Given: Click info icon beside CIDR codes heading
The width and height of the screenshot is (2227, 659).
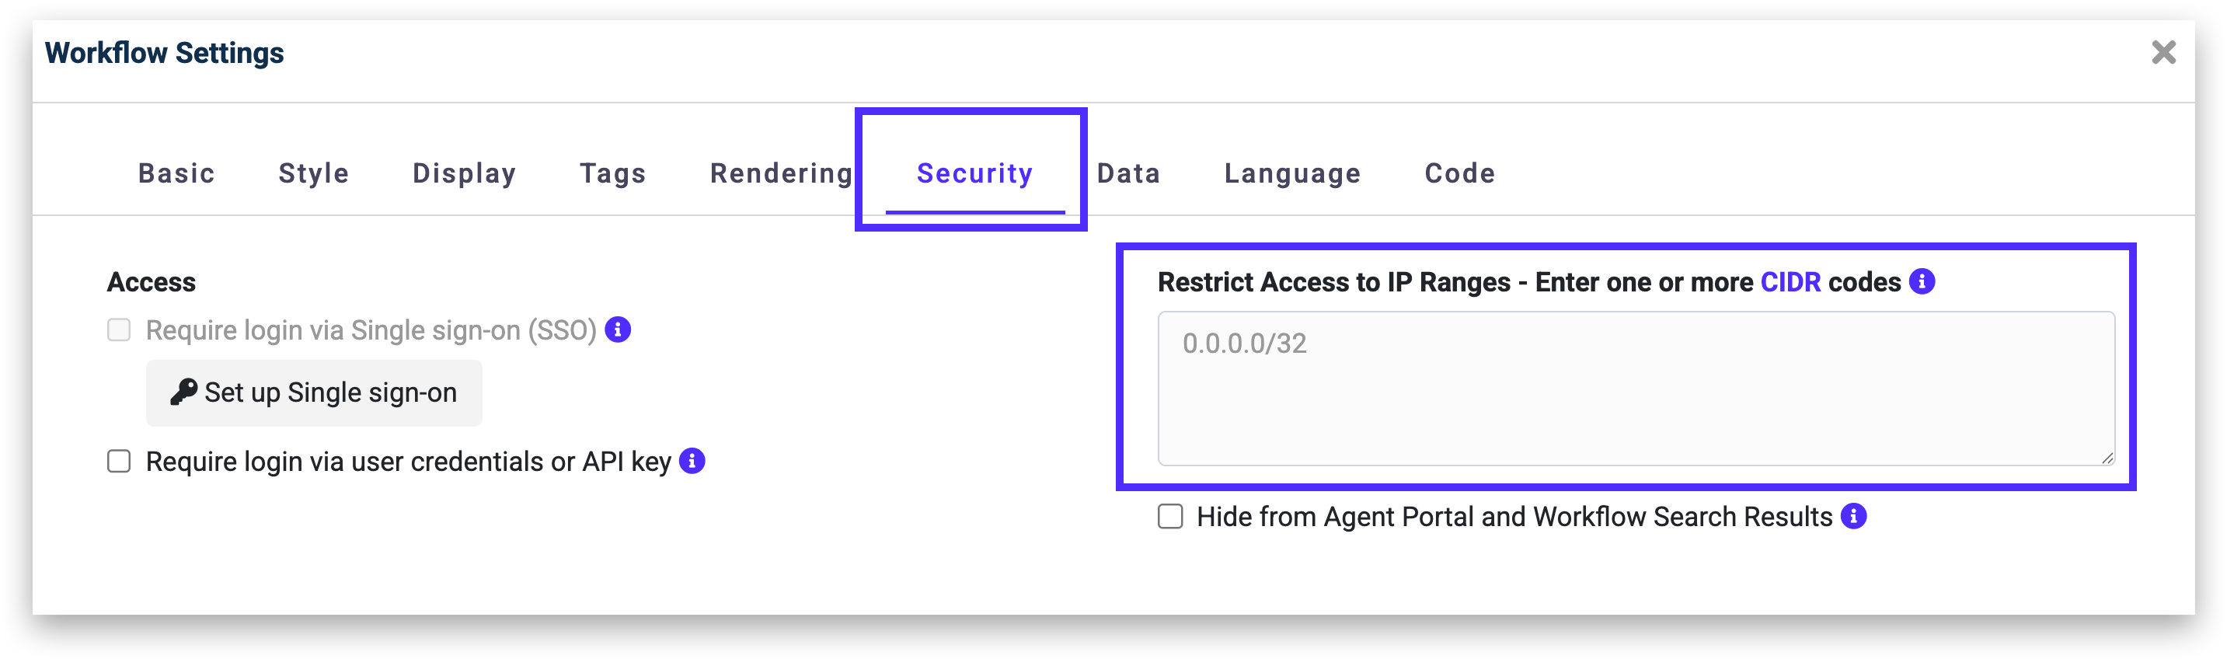Looking at the screenshot, I should point(1921,281).
